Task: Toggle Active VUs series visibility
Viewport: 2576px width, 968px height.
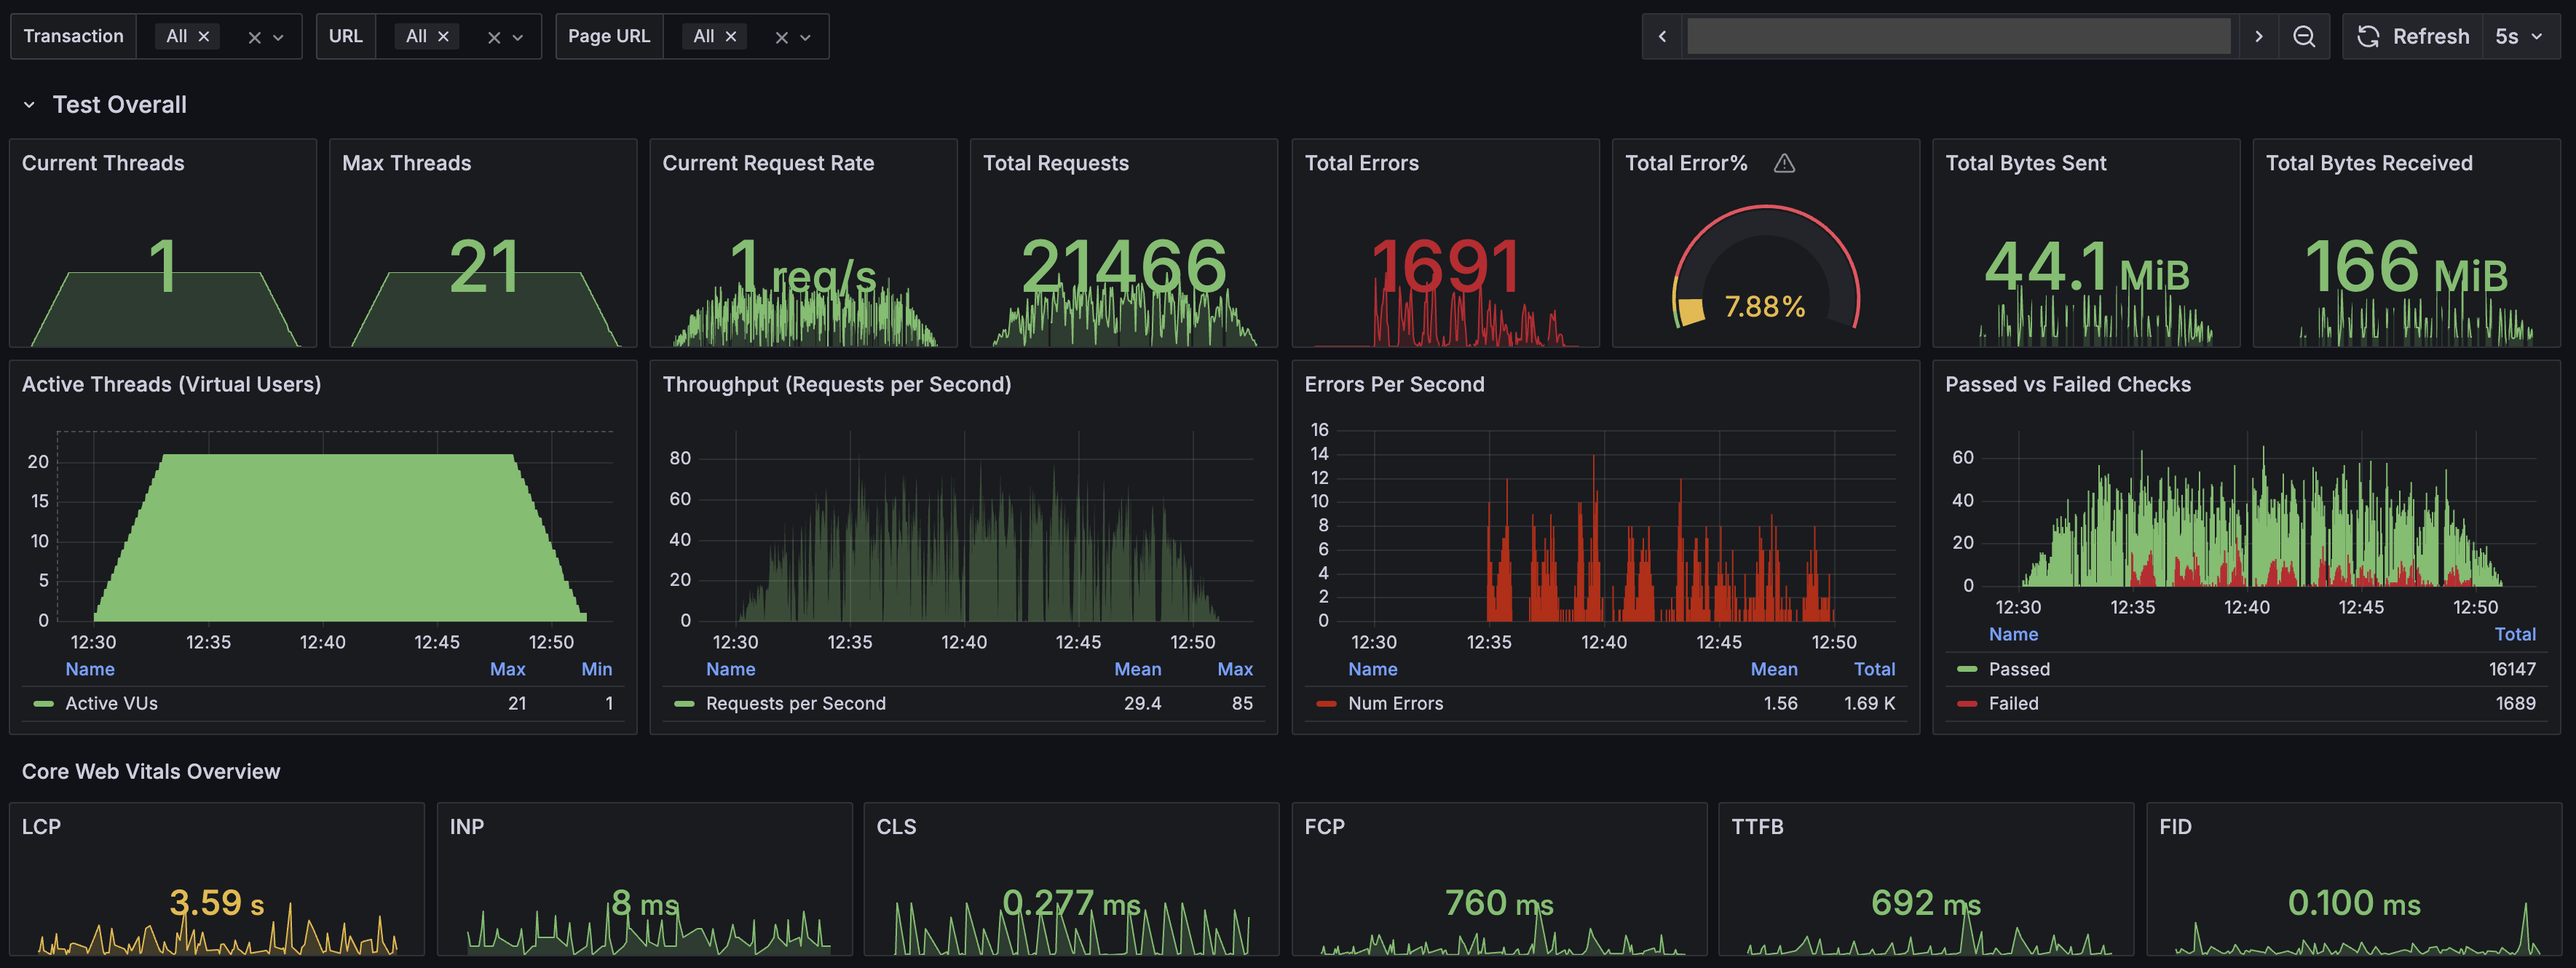Action: click(111, 703)
